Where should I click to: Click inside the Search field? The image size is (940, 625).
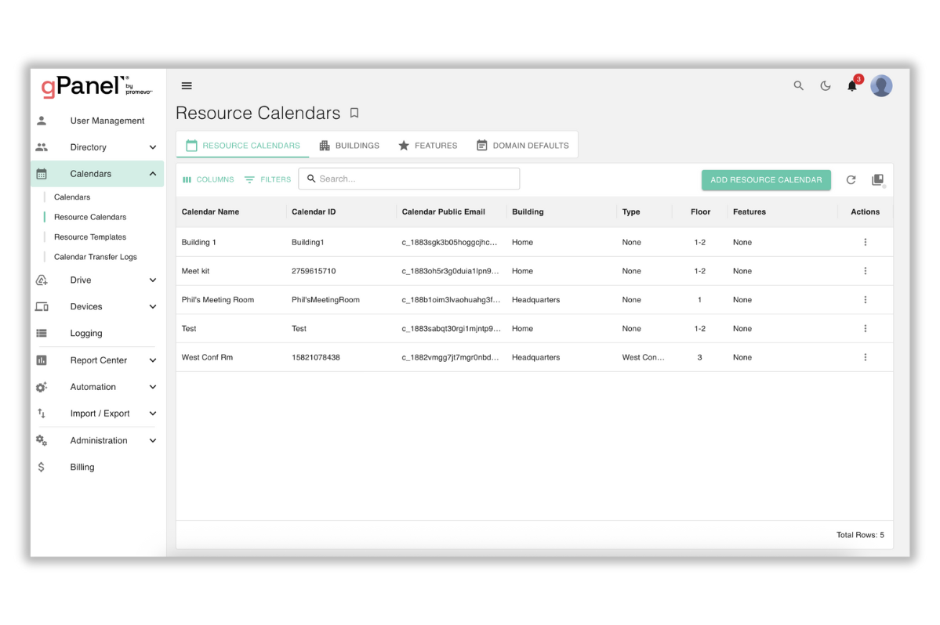pyautogui.click(x=409, y=179)
